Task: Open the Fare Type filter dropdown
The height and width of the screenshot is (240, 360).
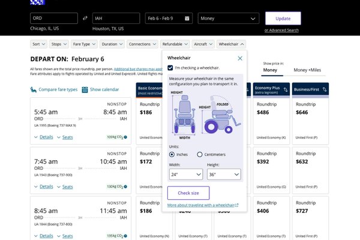Action: click(84, 44)
